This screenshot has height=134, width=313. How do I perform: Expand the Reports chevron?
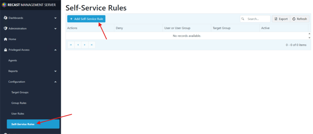56,71
